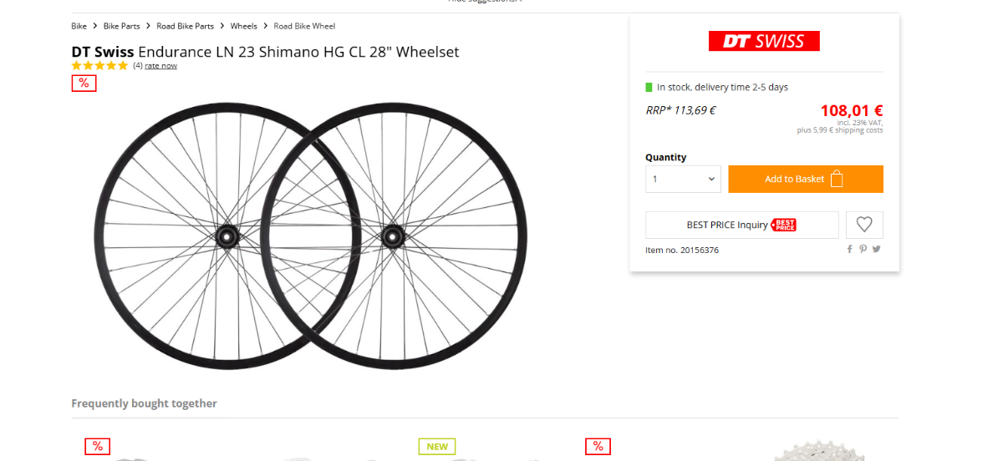The width and height of the screenshot is (1003, 461).
Task: Click the green NEW badge
Action: click(x=437, y=446)
